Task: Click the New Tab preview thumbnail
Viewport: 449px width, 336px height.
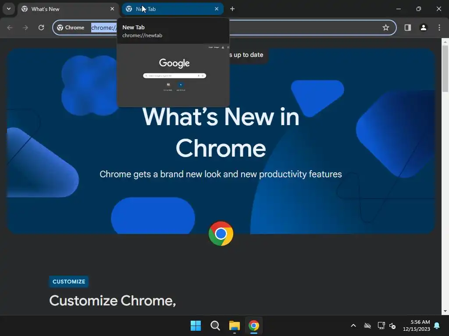Action: [x=173, y=75]
